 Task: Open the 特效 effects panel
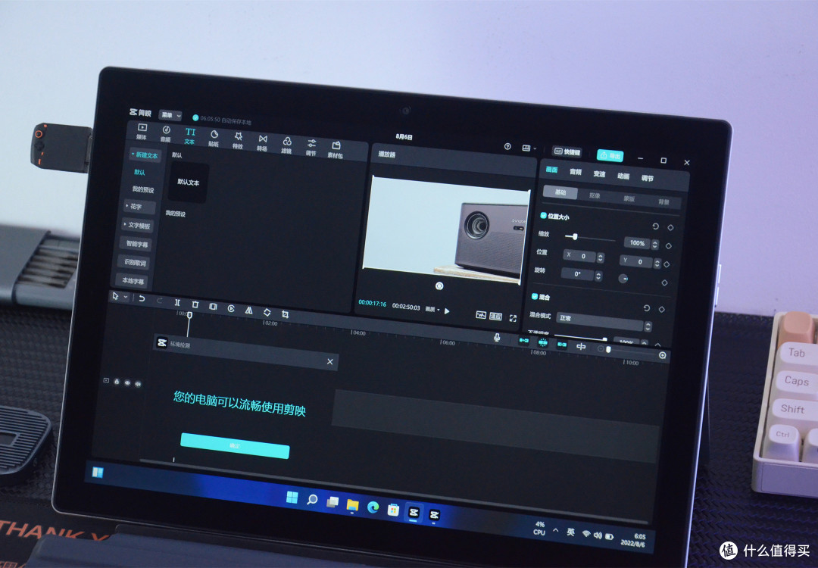238,140
